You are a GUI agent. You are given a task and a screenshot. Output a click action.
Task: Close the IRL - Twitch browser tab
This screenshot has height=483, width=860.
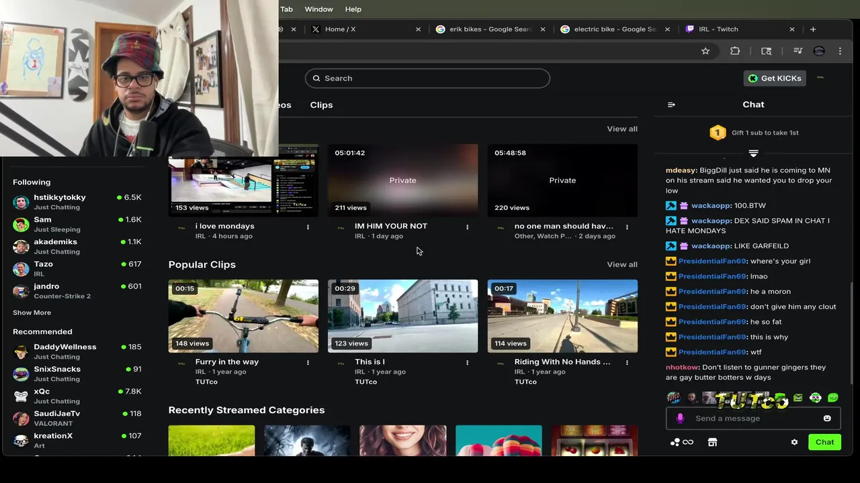click(791, 29)
